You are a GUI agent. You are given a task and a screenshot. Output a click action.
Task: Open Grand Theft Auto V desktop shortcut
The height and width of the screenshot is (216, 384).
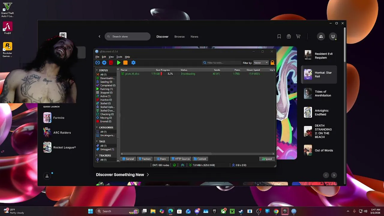(7, 10)
